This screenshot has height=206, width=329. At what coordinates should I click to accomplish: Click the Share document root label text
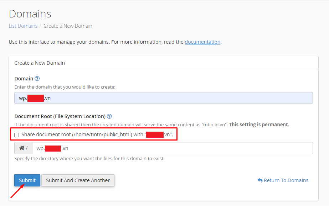click(97, 134)
